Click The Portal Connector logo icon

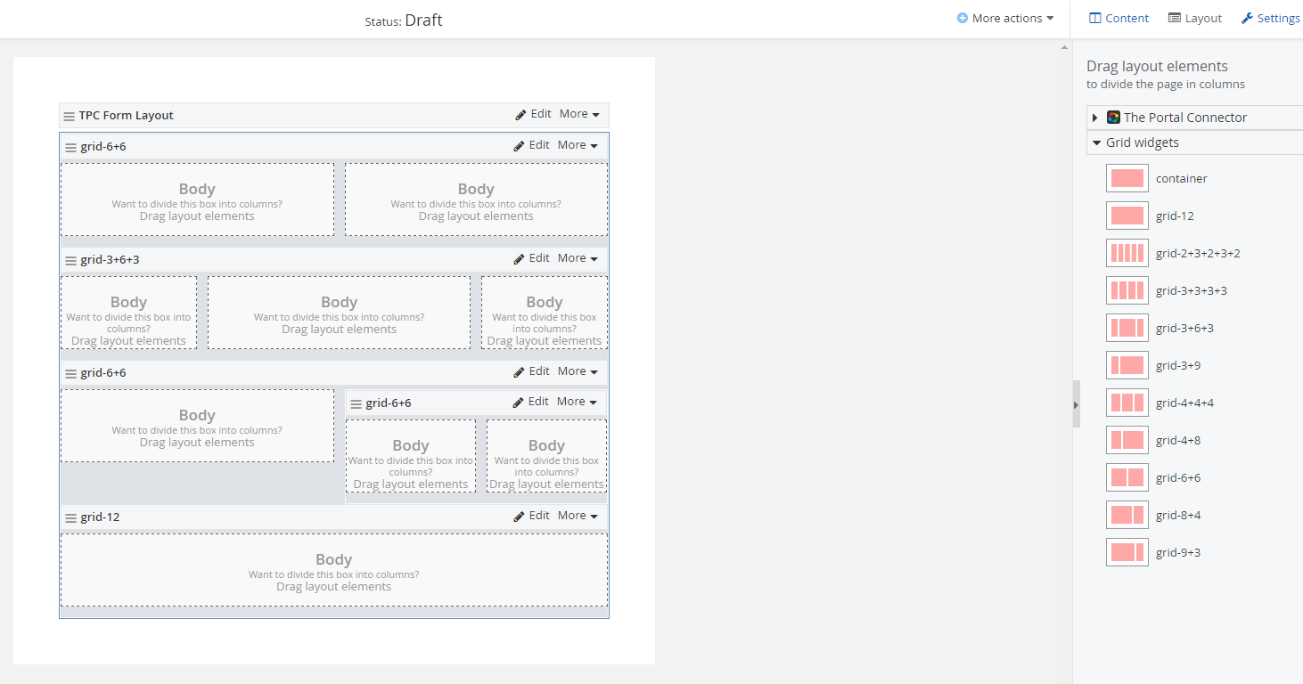coord(1113,117)
